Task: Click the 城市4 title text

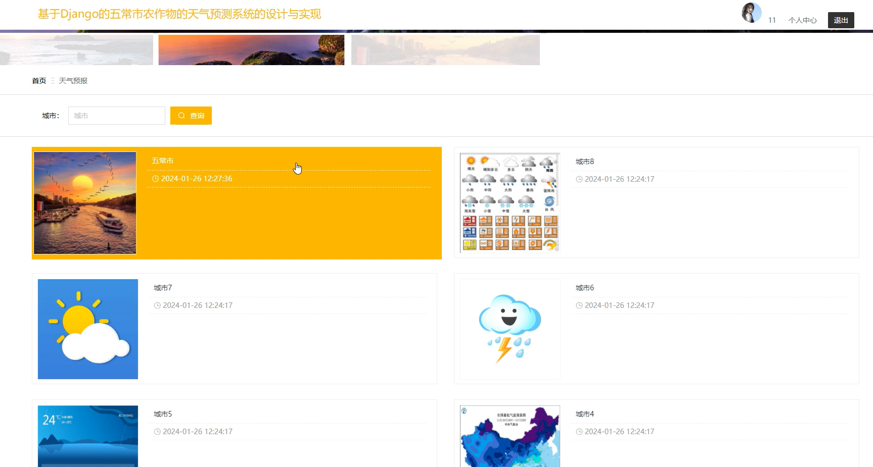Action: [x=585, y=414]
